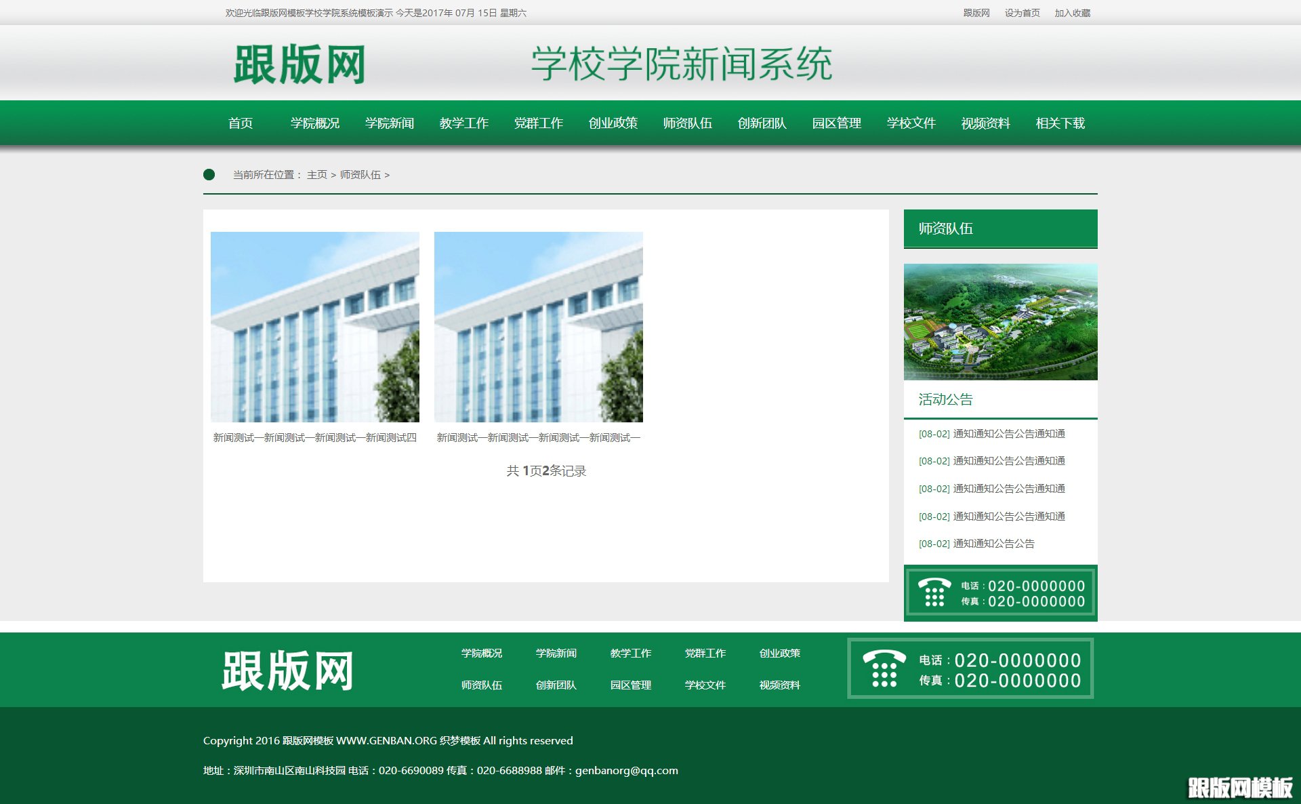Image resolution: width=1301 pixels, height=804 pixels.
Task: Click the phone icon in the sidebar contact box
Action: click(x=935, y=592)
